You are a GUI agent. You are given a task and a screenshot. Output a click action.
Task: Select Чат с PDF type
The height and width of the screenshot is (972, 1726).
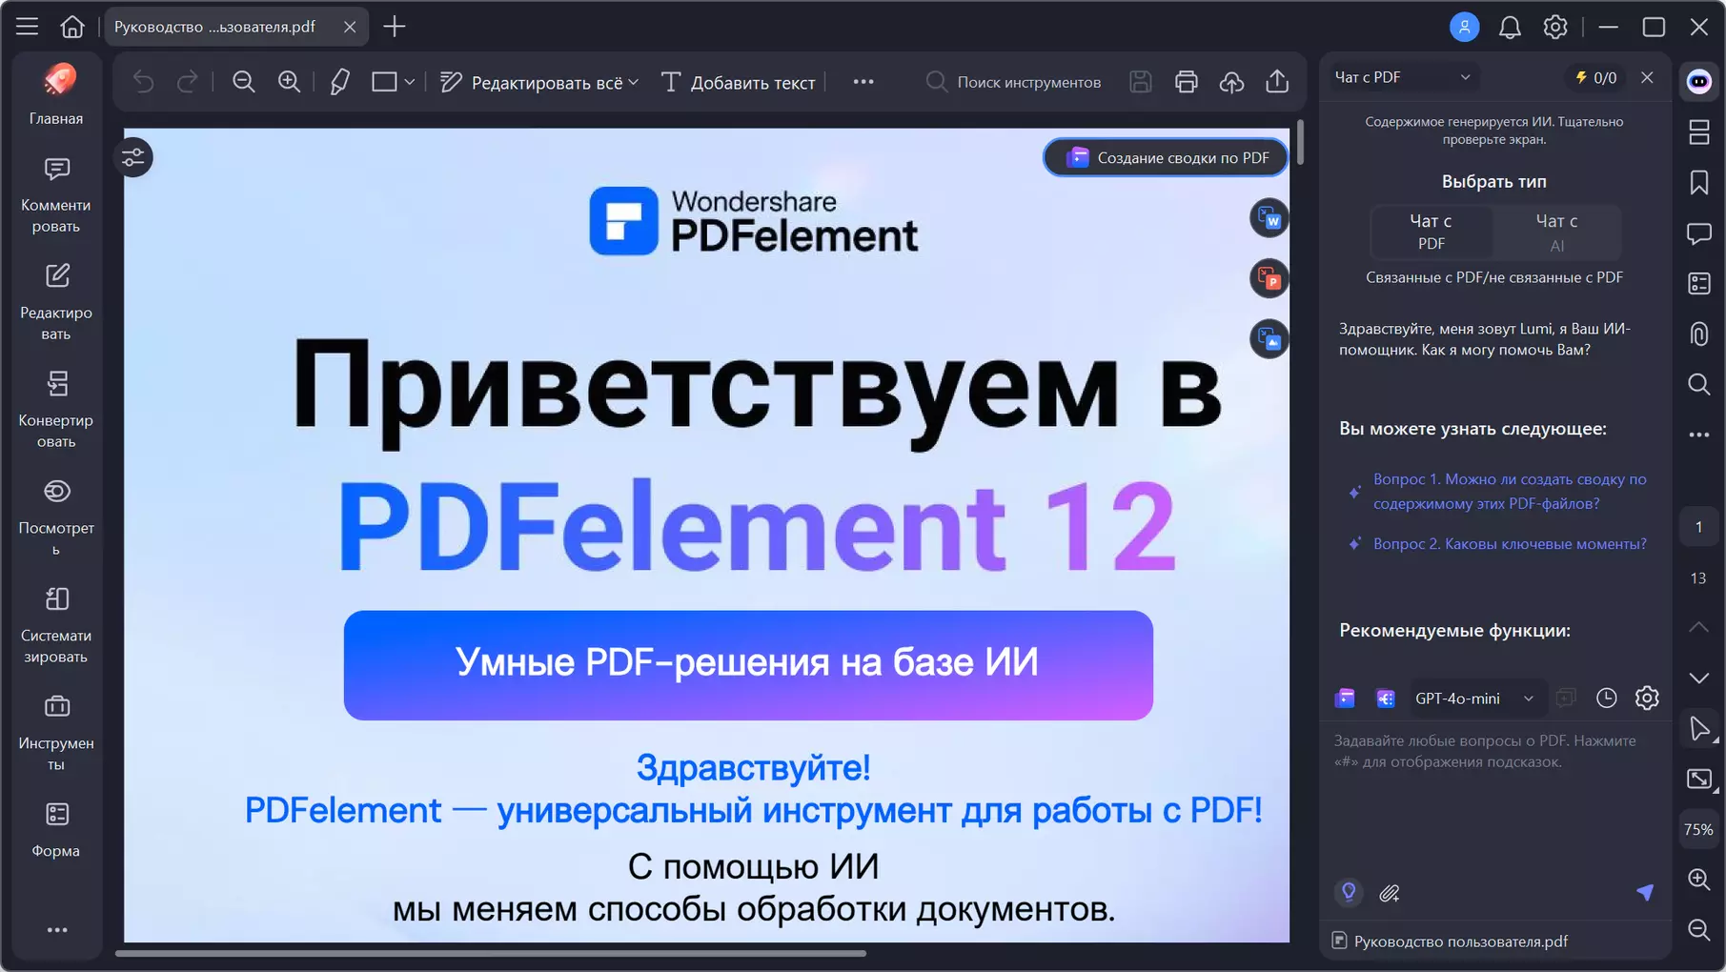1432,232
